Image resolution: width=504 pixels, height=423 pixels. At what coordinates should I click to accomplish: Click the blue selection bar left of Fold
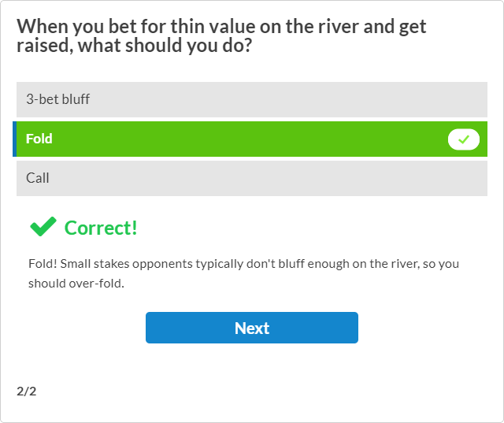tap(14, 139)
